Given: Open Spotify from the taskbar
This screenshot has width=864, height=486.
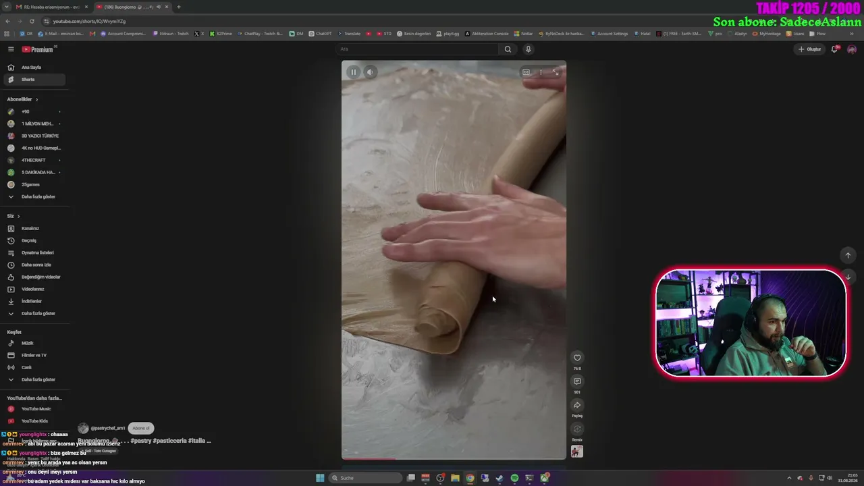Looking at the screenshot, I should (514, 478).
